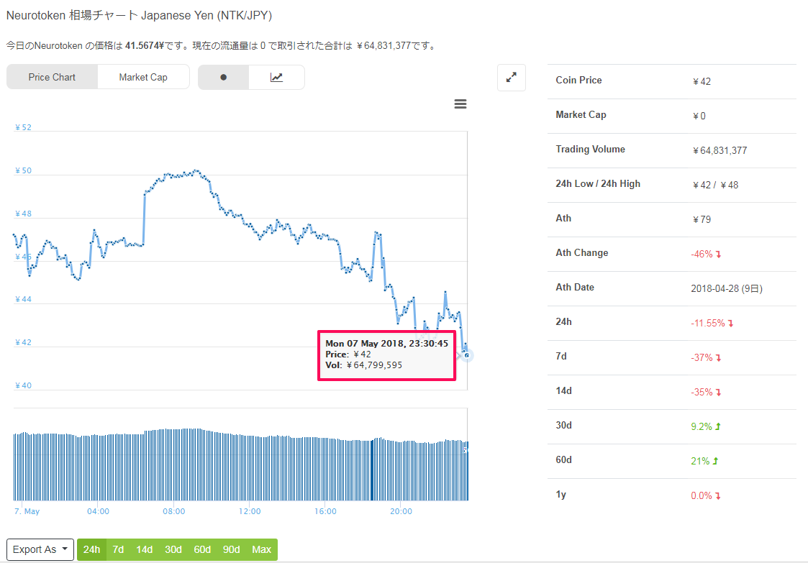Select the 24h time range

point(91,549)
